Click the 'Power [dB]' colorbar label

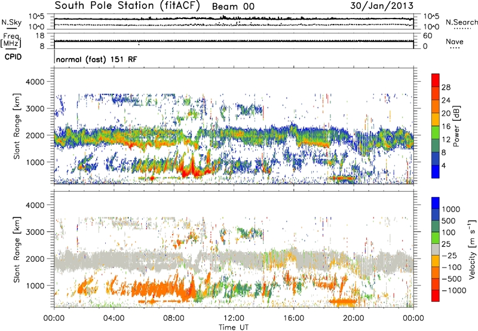[456, 126]
